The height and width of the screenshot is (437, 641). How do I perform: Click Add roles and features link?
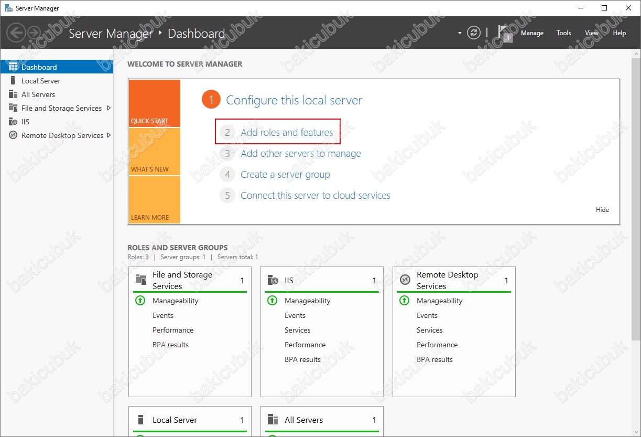pyautogui.click(x=287, y=133)
